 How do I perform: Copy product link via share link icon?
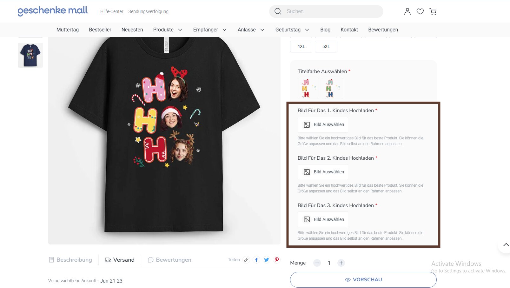click(246, 260)
